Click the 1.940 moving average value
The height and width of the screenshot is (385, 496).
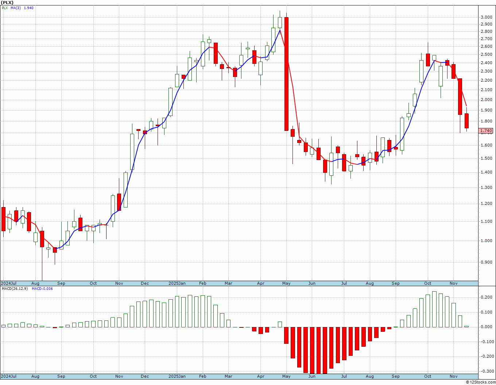pyautogui.click(x=29, y=8)
